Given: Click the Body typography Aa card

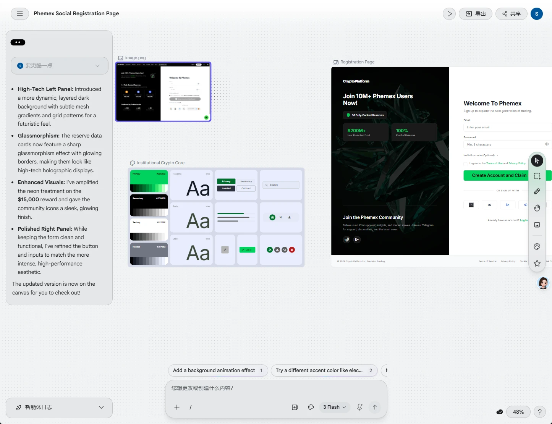Looking at the screenshot, I should (x=191, y=217).
